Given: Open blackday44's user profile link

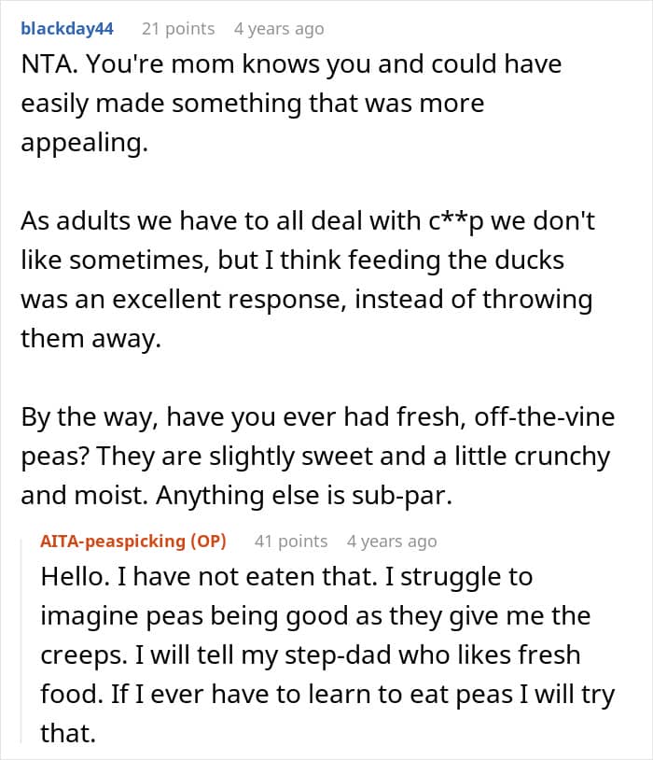Looking at the screenshot, I should click(67, 29).
